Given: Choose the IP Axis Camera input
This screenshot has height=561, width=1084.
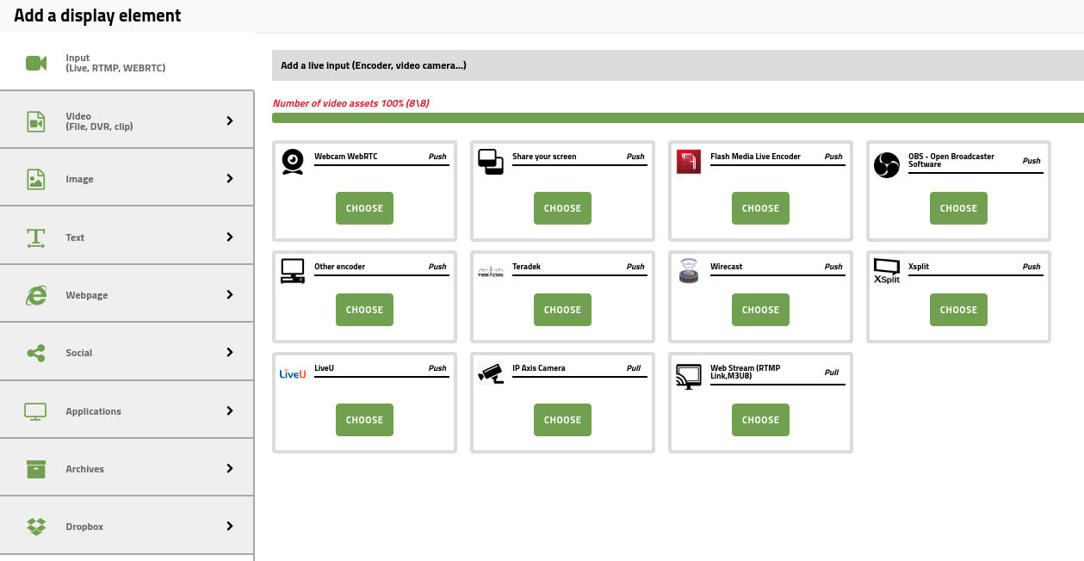Looking at the screenshot, I should click(562, 420).
